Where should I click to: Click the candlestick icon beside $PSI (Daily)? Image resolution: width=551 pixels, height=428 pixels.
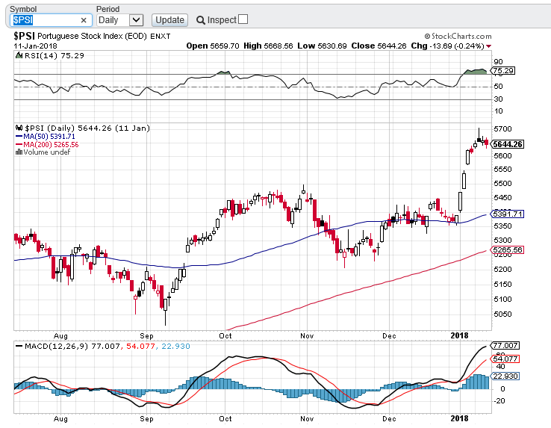pos(19,128)
